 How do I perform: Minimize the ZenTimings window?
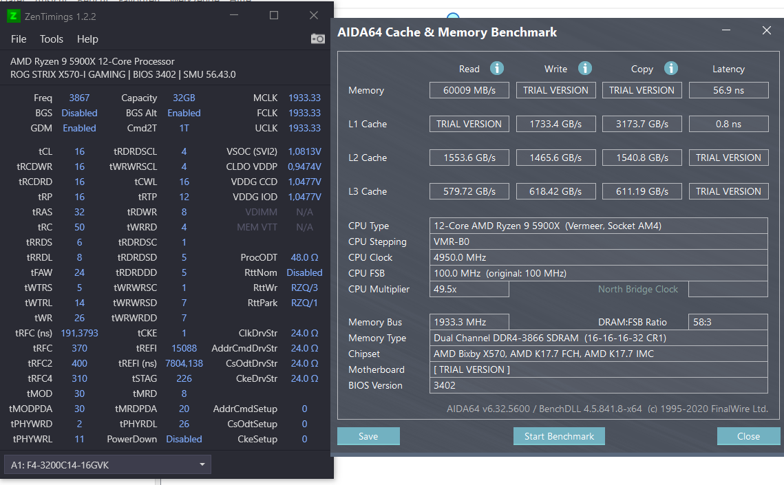(x=234, y=16)
